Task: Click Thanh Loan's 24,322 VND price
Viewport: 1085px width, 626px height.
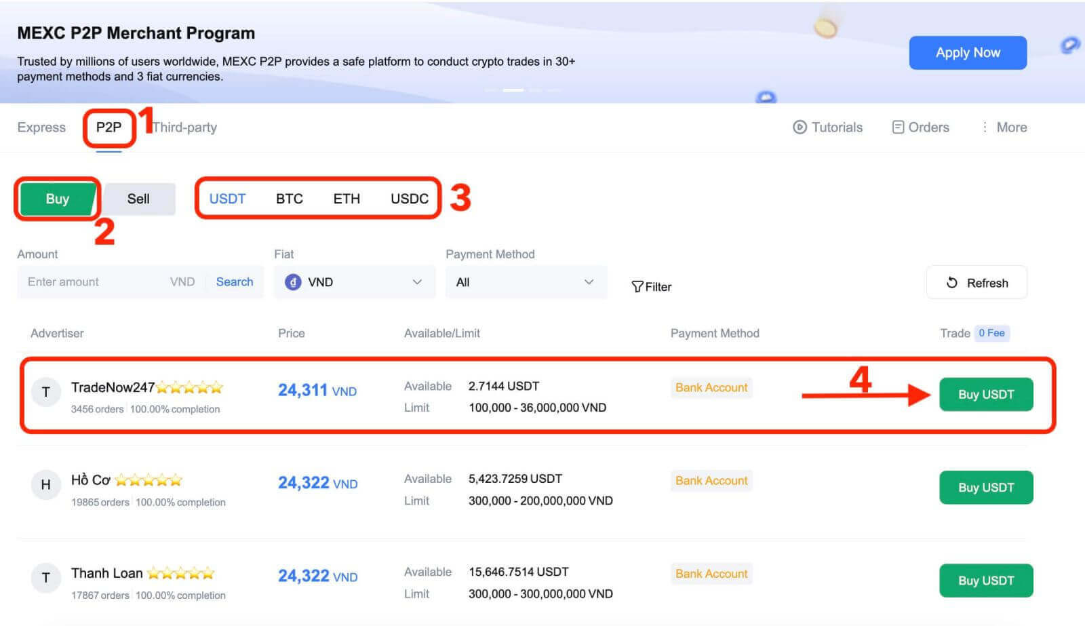Action: (x=318, y=576)
